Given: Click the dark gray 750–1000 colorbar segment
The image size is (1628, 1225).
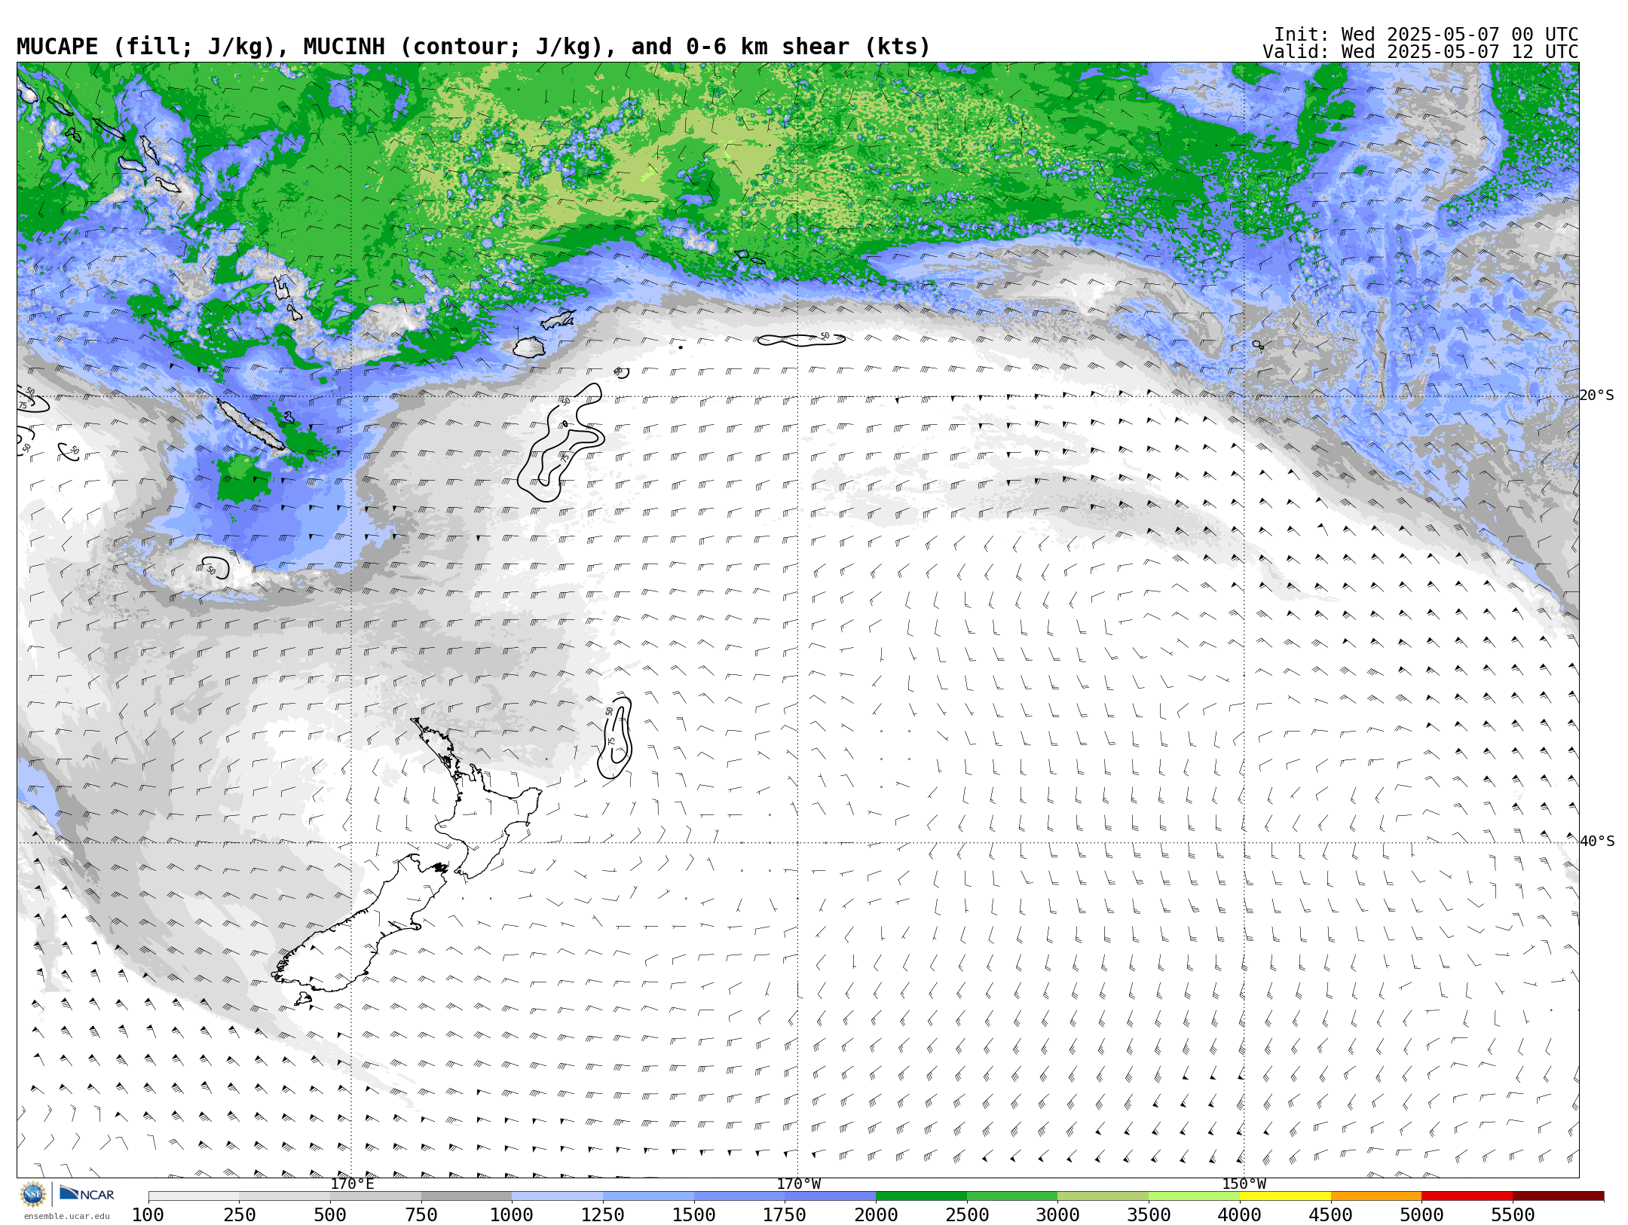Looking at the screenshot, I should (x=467, y=1196).
